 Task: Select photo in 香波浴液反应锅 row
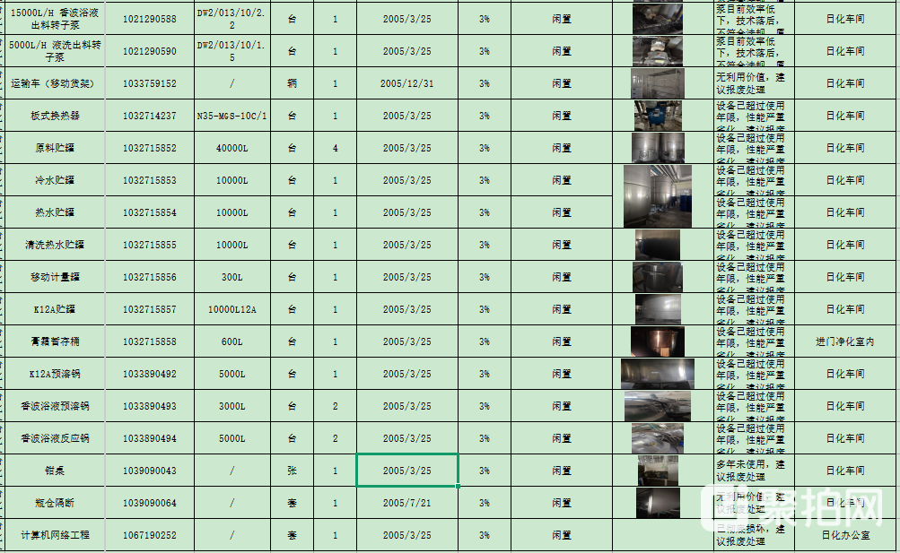point(657,438)
